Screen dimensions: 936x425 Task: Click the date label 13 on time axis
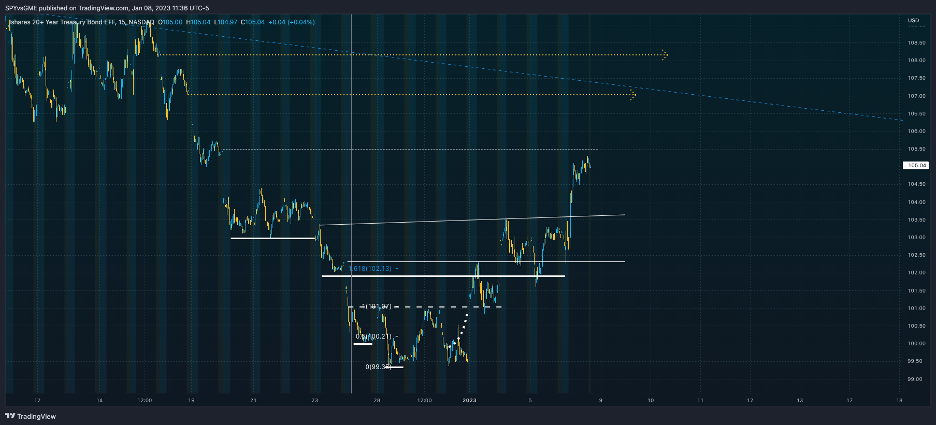[800, 401]
